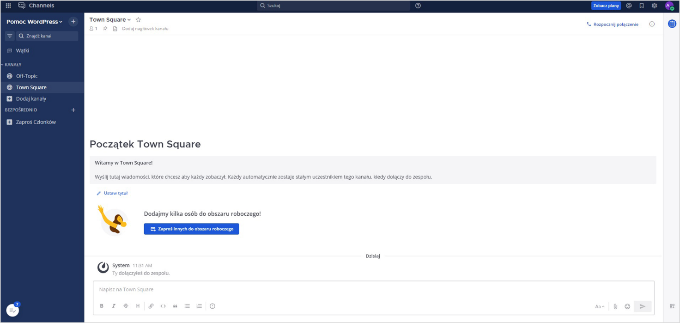680x323 pixels.
Task: Favorite Town Square with star icon
Action: click(138, 19)
